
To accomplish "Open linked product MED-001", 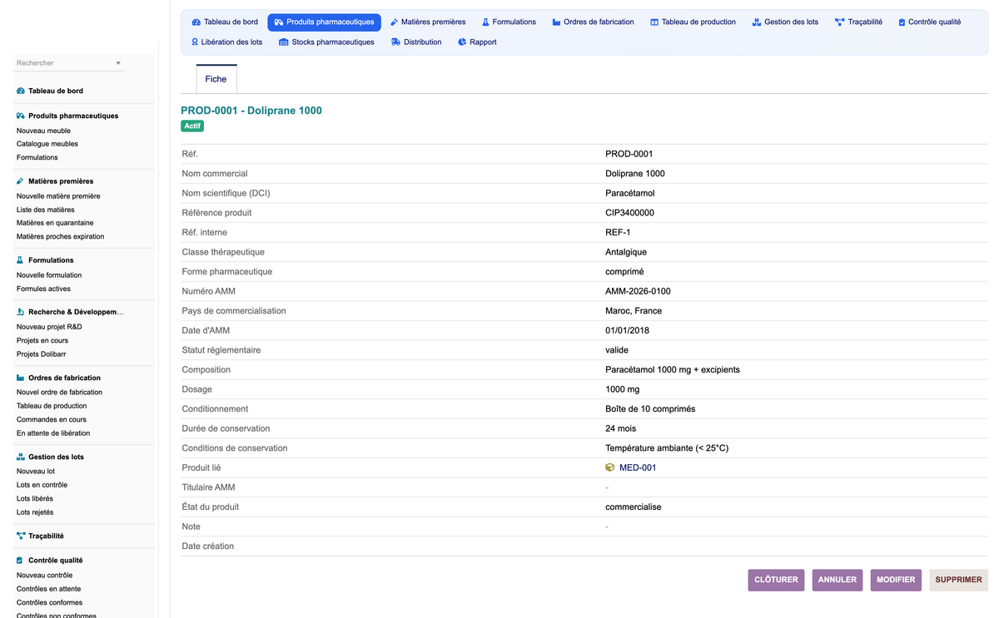I will (x=638, y=468).
